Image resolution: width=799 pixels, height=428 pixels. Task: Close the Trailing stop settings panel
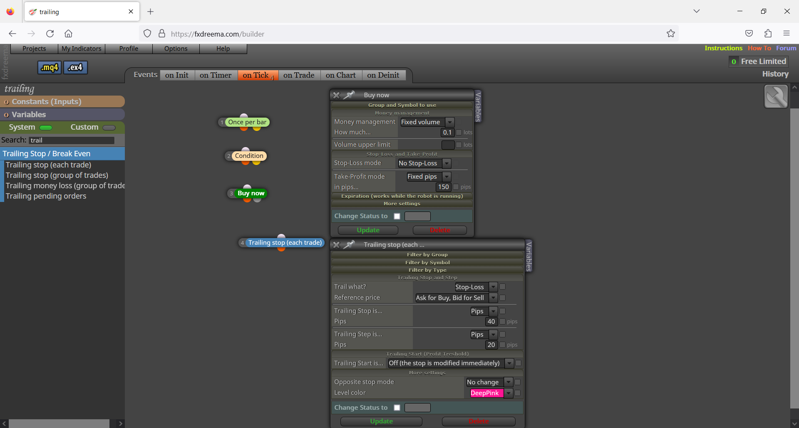pyautogui.click(x=336, y=245)
